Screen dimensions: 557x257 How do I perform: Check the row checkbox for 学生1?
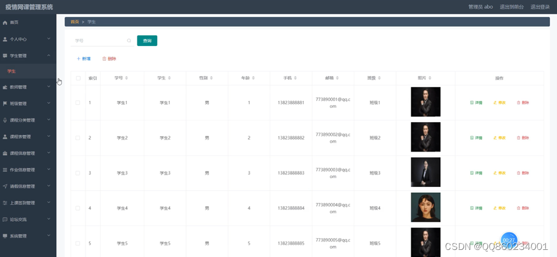point(78,103)
